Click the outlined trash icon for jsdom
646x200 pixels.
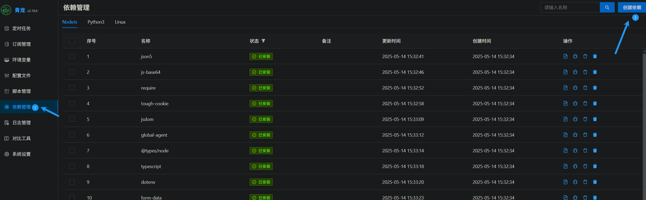point(585,119)
